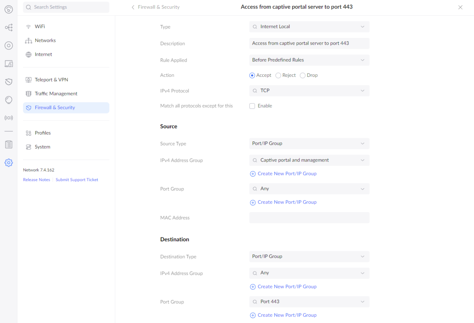Viewport: 474px width, 323px height.
Task: Go to Traffic Management settings
Action: point(56,94)
